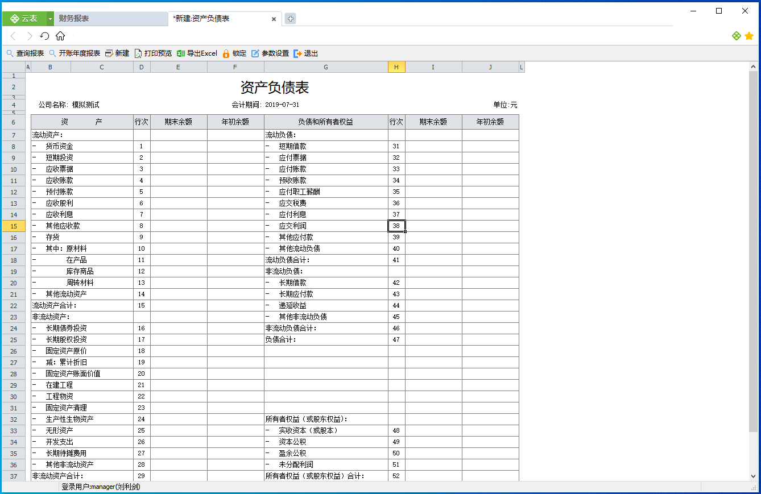761x494 pixels.
Task: Open the dropdown arrow beside 云表
Action: click(50, 19)
